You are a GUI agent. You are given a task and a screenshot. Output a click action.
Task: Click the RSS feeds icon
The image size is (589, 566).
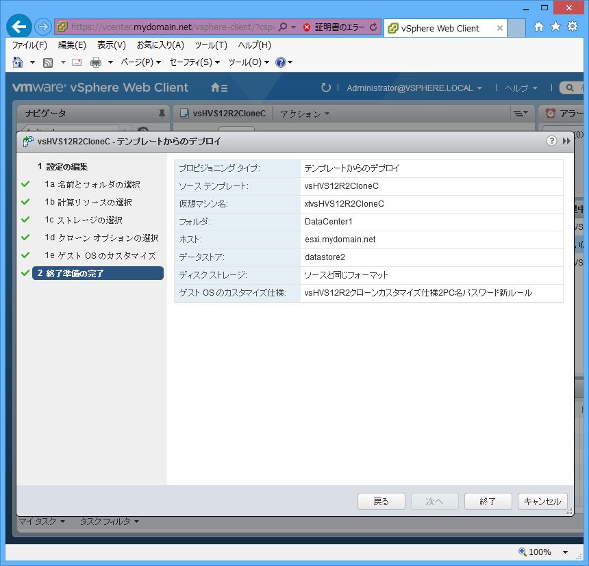[x=48, y=62]
